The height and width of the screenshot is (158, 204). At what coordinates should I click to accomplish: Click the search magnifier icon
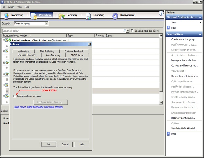click(x=124, y=31)
